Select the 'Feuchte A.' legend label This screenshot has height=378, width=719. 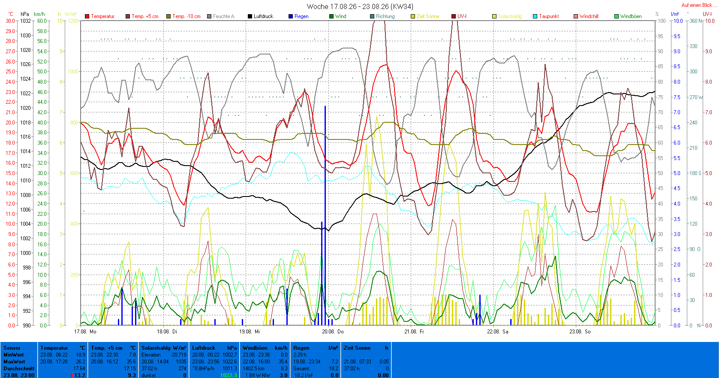tap(224, 16)
